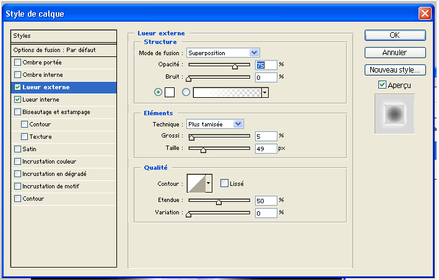Select the gradient radio button
The height and width of the screenshot is (280, 439).
(186, 92)
